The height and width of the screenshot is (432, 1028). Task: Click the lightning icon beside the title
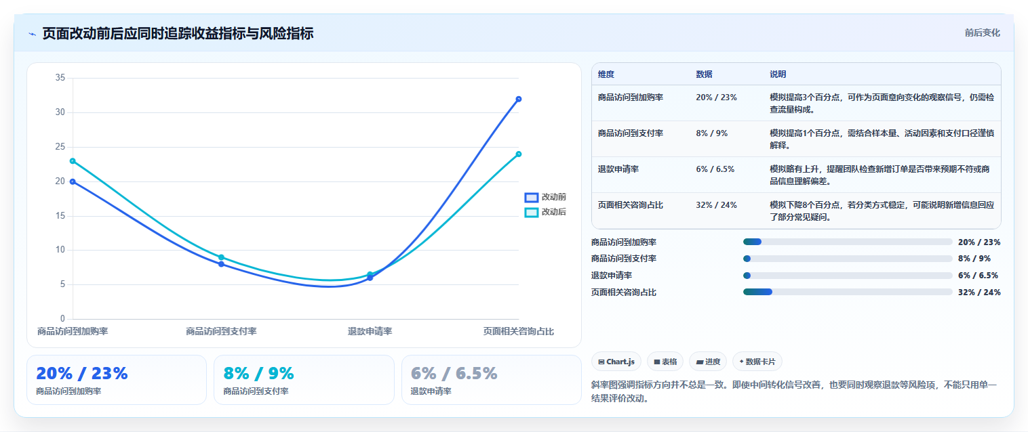32,34
